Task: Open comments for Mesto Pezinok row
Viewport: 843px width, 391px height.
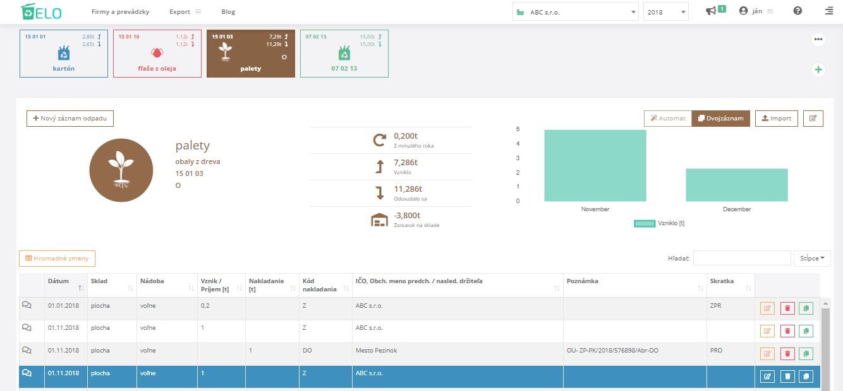Action: tap(27, 351)
